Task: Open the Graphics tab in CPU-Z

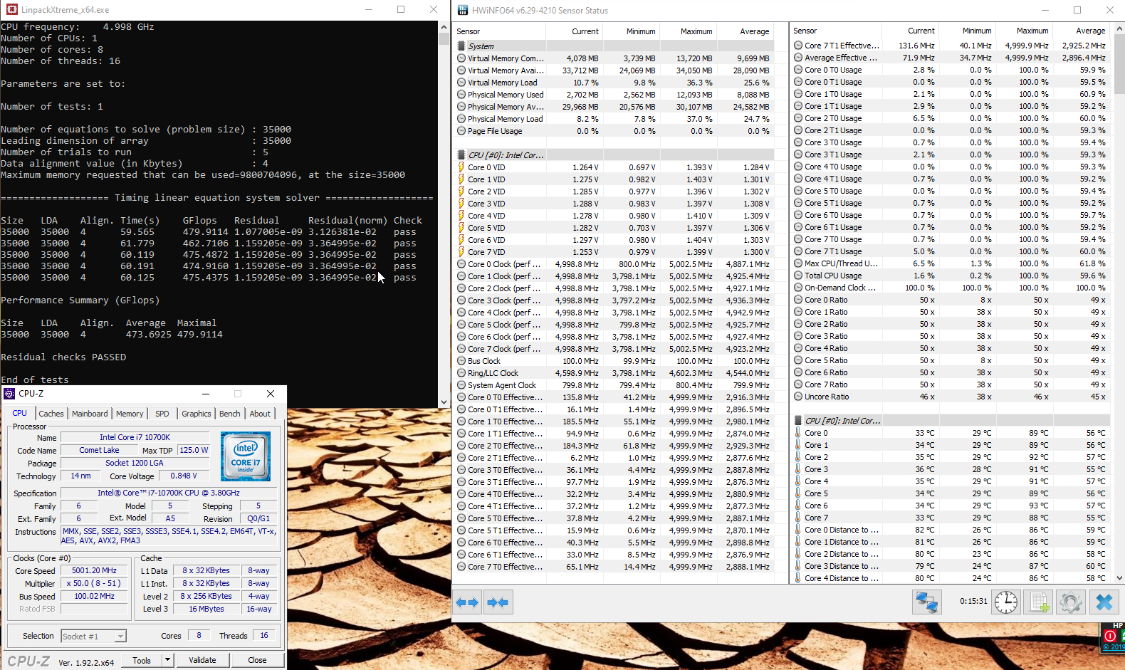Action: point(197,414)
